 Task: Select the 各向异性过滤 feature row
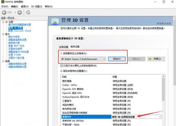111,109
